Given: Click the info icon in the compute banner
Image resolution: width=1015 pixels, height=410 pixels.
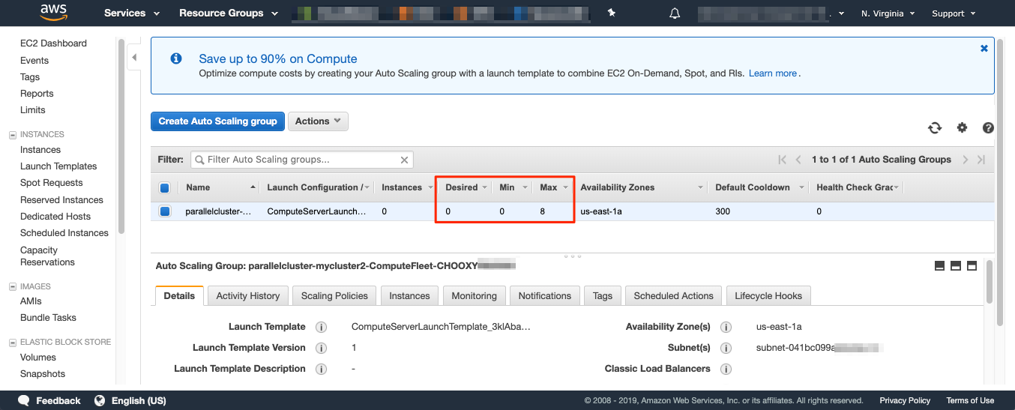Looking at the screenshot, I should 176,58.
